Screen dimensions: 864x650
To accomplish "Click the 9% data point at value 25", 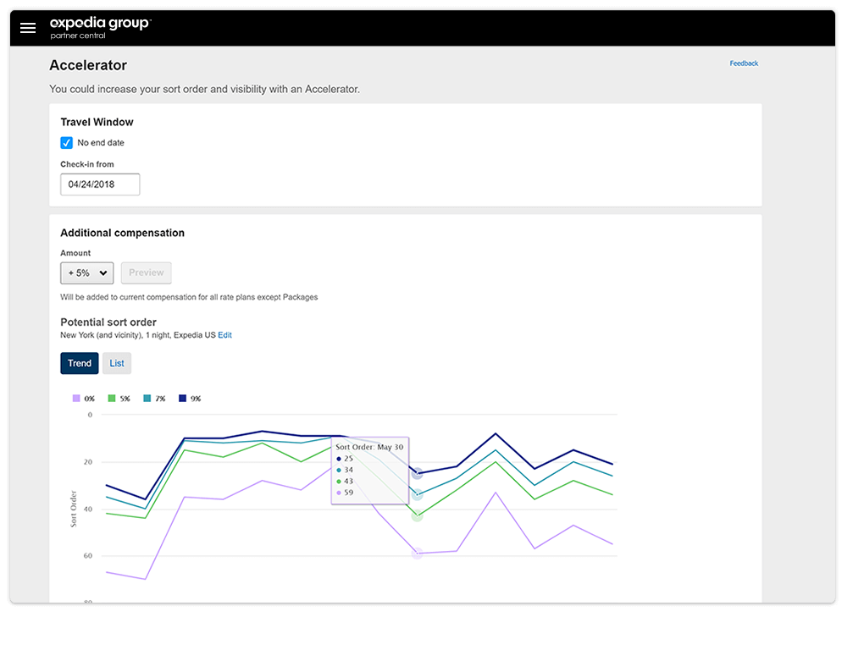I will [x=417, y=473].
